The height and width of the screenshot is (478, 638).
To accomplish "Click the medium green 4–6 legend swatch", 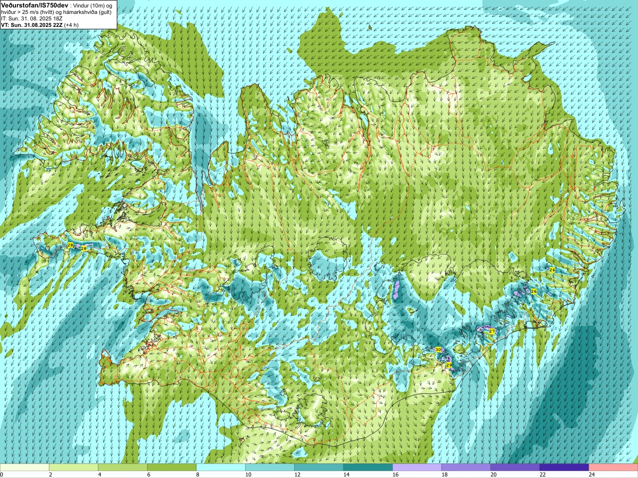I will click(x=123, y=468).
